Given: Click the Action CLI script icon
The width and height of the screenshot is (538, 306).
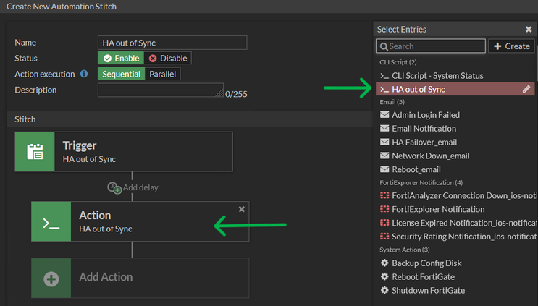Looking at the screenshot, I should [51, 221].
